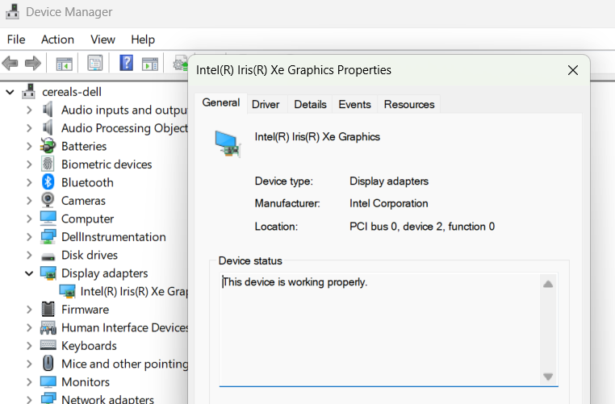Viewport: 615px width, 404px height.
Task: Click the Bluetooth category icon
Action: coord(48,181)
